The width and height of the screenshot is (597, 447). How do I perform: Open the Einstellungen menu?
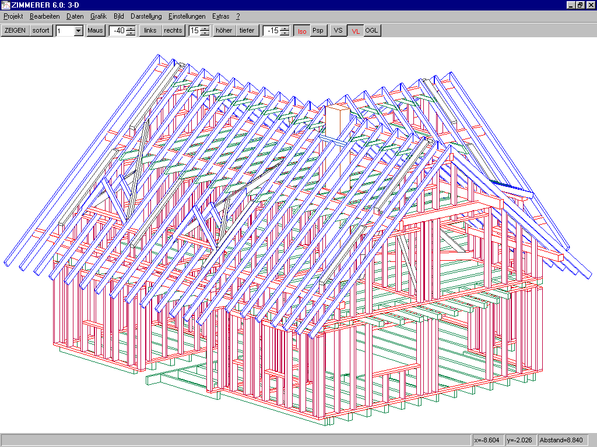point(187,16)
